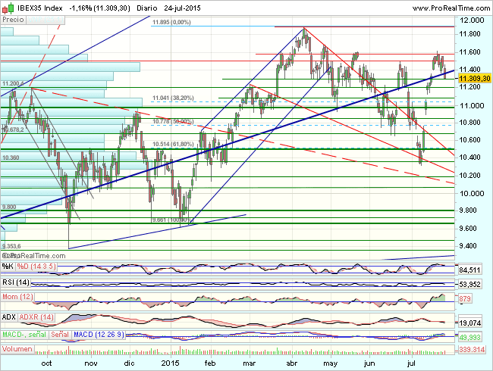Click the %K stochastic label
The height and width of the screenshot is (371, 493).
(8, 267)
